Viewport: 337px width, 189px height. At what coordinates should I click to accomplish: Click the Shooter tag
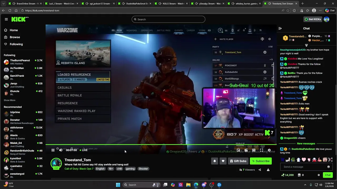pos(143,169)
